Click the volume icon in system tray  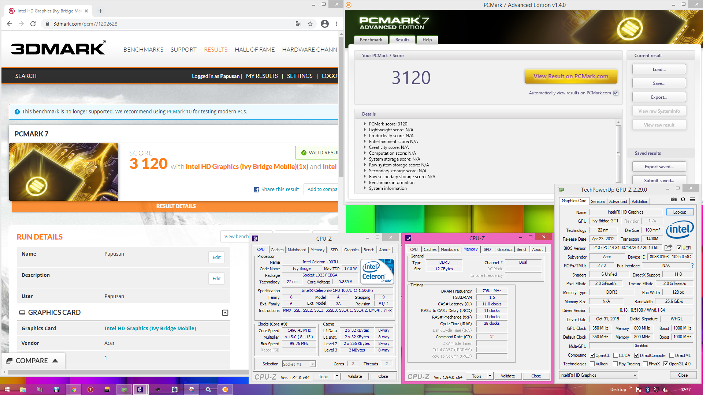[665, 390]
